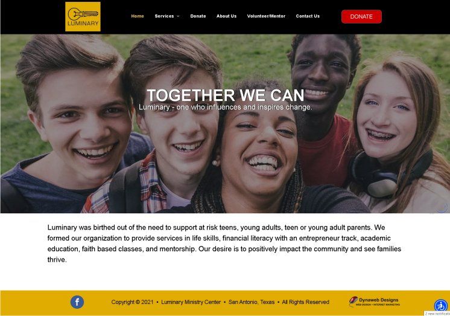Go to the Volunteer/Mentor page

[x=266, y=16]
